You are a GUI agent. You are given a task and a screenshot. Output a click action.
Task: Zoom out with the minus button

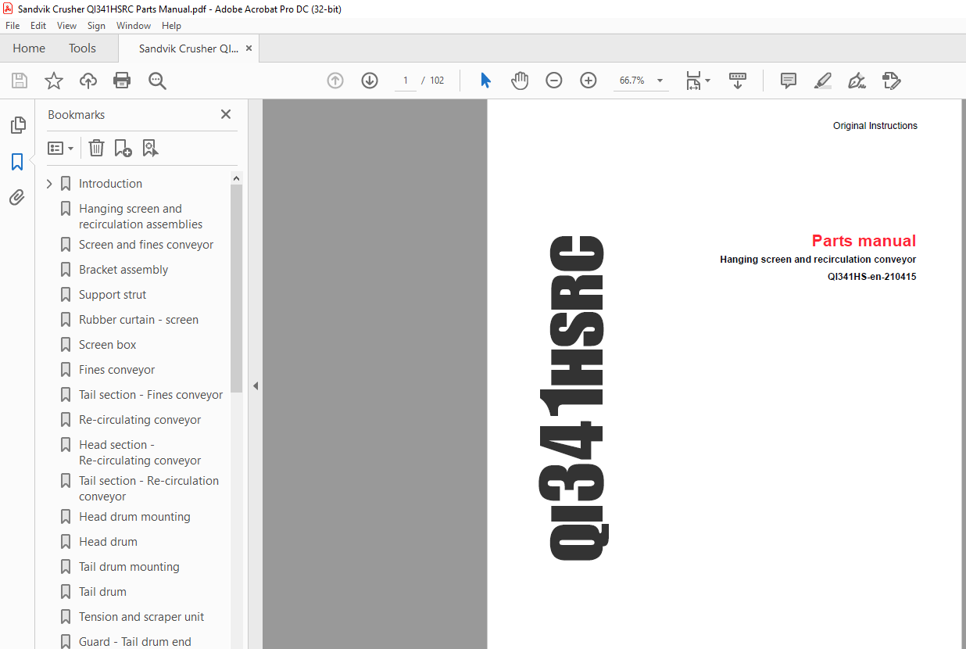[554, 81]
